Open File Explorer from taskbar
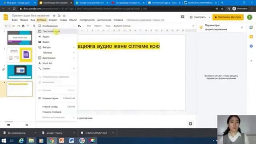This screenshot has width=256, height=144. pyautogui.click(x=31, y=140)
